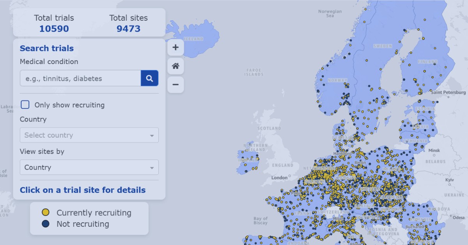Click the Finland label on the map
The height and width of the screenshot is (245, 468).
click(427, 62)
